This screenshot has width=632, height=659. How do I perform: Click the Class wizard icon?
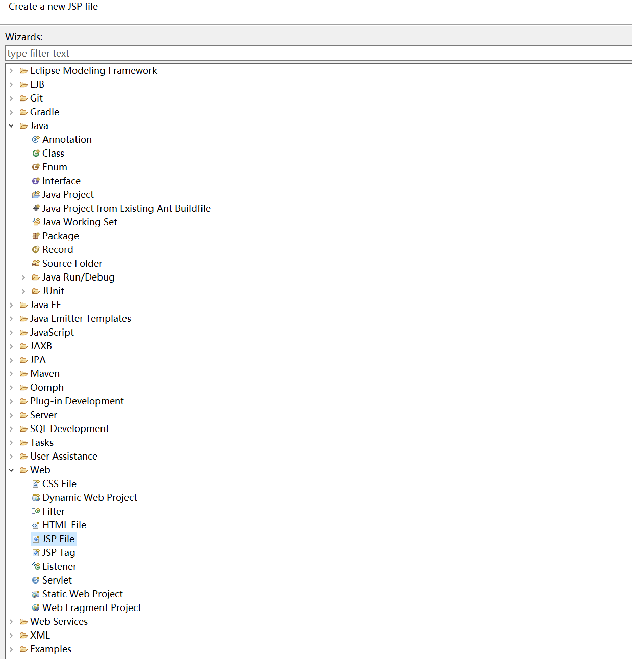click(x=36, y=153)
